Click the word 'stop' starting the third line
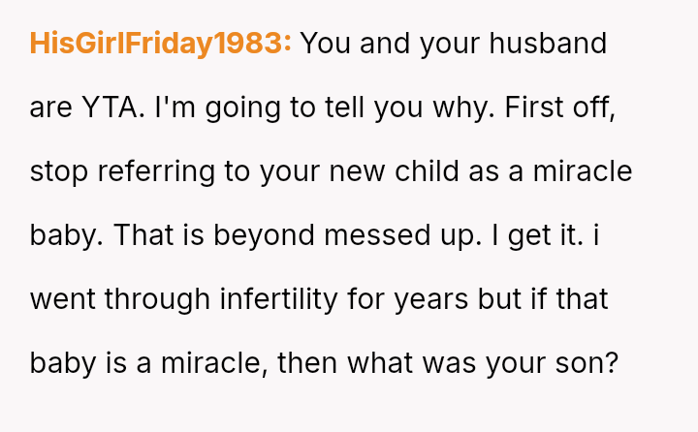The image size is (698, 432). pos(60,171)
